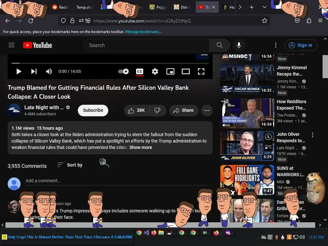Switch to Reddit tab
This screenshot has width=328, height=246.
pos(61,7)
